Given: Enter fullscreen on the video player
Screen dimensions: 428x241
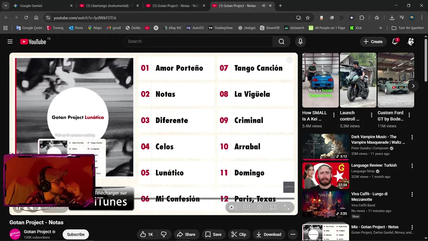Looking at the screenshot, I should [287, 207].
